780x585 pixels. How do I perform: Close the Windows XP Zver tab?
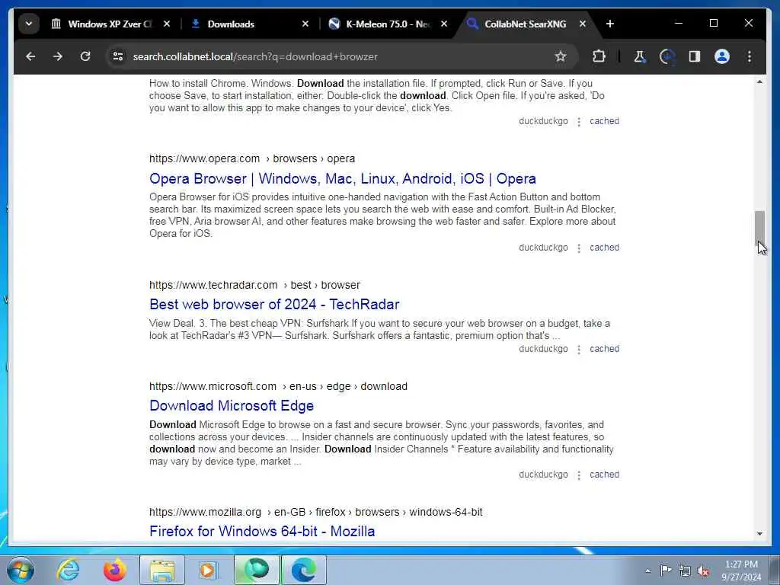[x=167, y=24]
